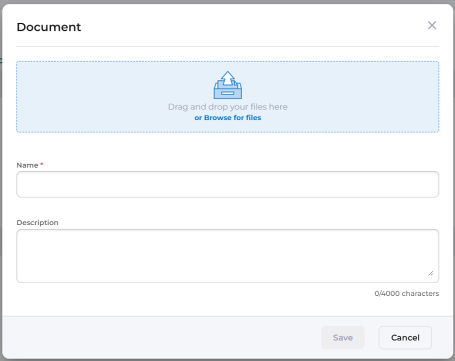This screenshot has width=455, height=361.
Task: Click the empty footer area left of Save
Action: [x=160, y=338]
